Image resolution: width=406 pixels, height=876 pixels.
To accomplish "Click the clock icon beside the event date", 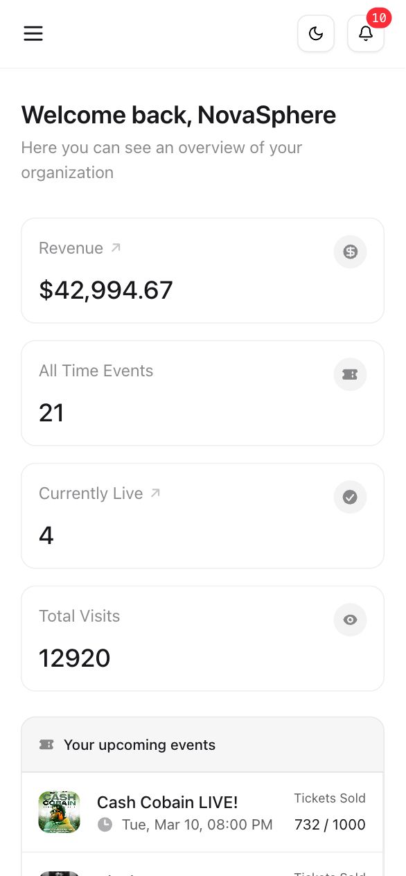I will (105, 825).
